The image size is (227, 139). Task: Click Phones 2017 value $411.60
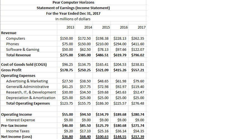[x=138, y=44]
